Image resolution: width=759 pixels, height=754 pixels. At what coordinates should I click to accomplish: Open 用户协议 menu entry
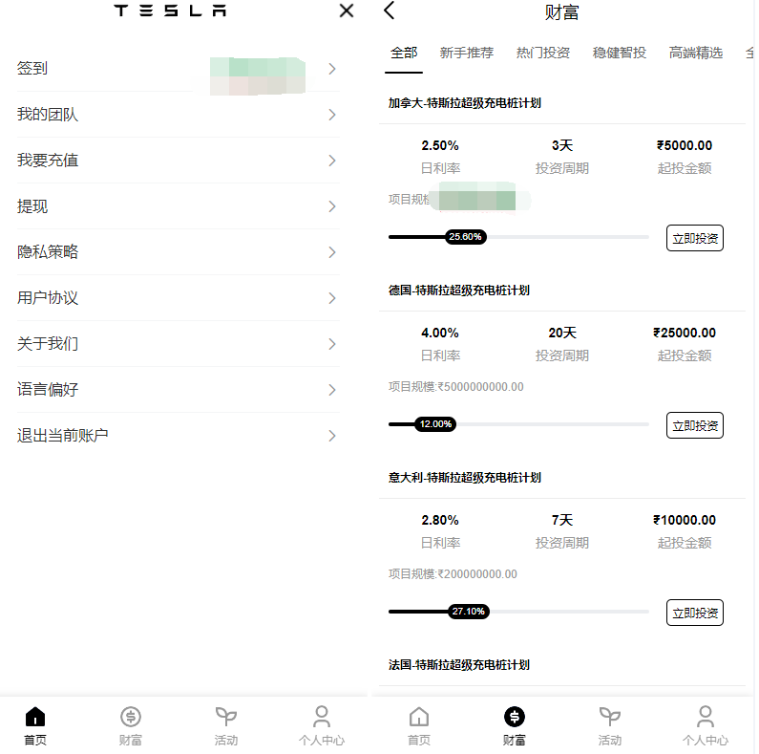pyautogui.click(x=179, y=298)
